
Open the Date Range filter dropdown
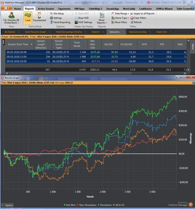coord(120,13)
